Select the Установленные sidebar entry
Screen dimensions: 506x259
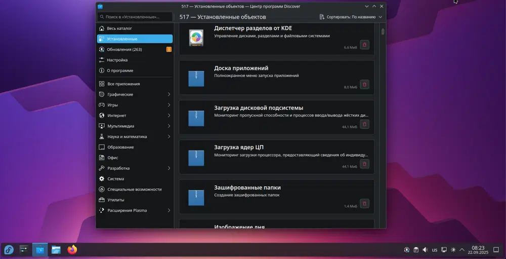pyautogui.click(x=135, y=39)
